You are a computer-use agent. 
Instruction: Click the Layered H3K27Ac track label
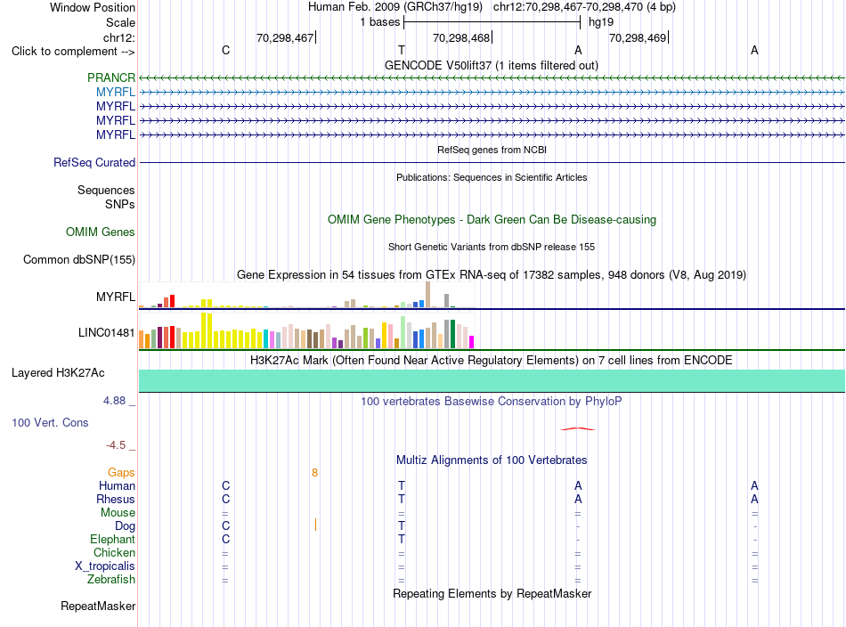point(58,373)
